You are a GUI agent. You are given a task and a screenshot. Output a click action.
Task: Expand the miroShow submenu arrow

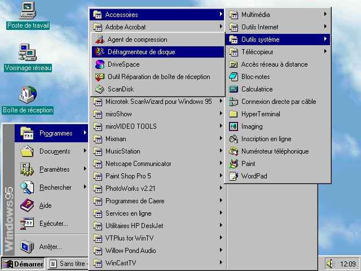221,113
